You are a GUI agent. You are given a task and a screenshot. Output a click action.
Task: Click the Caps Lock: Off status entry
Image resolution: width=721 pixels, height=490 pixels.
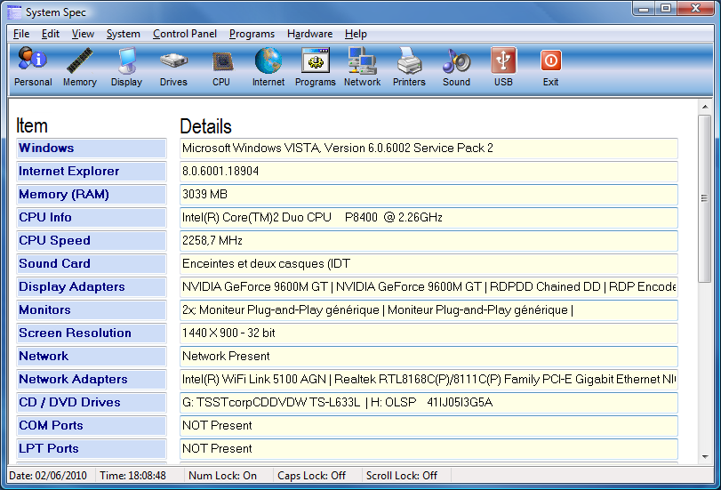[x=311, y=476]
